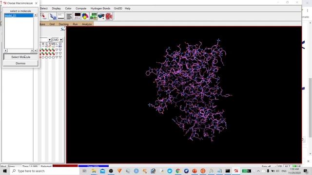Toggle top-row circle under C column
The image size is (312, 175).
point(46,50)
